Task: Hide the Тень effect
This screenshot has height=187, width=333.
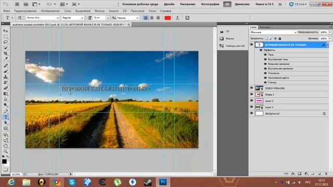Action: (265, 55)
